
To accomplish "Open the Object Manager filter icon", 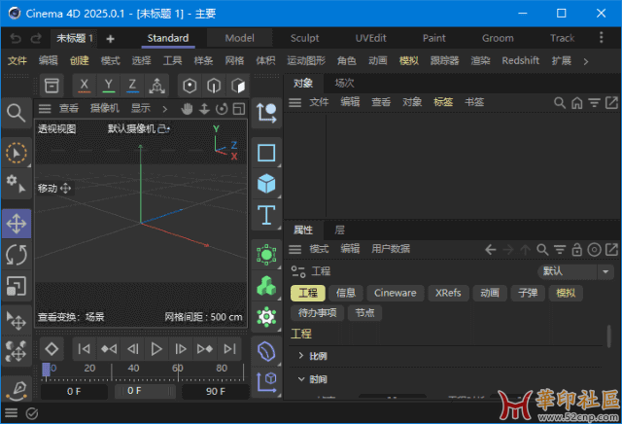I will [594, 103].
